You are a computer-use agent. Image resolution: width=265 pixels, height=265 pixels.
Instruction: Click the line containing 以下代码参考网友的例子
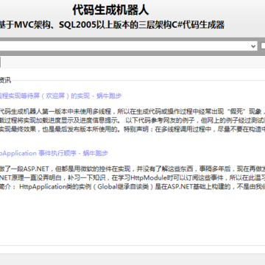click(x=132, y=121)
